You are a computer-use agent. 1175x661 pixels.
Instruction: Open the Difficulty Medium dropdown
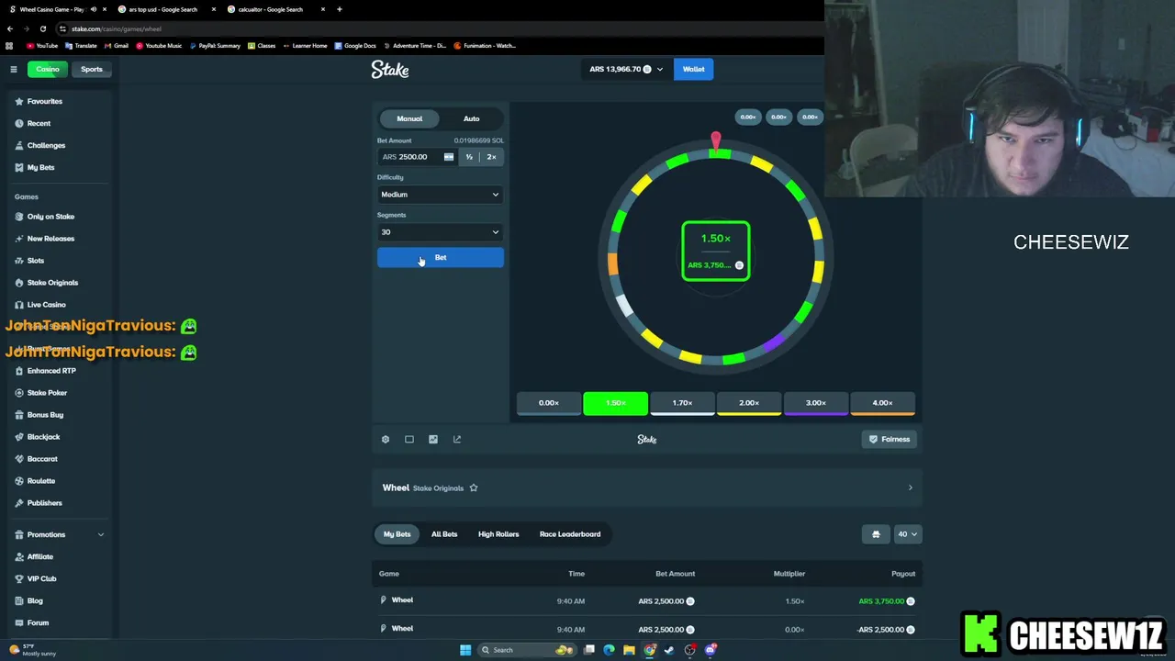click(441, 195)
